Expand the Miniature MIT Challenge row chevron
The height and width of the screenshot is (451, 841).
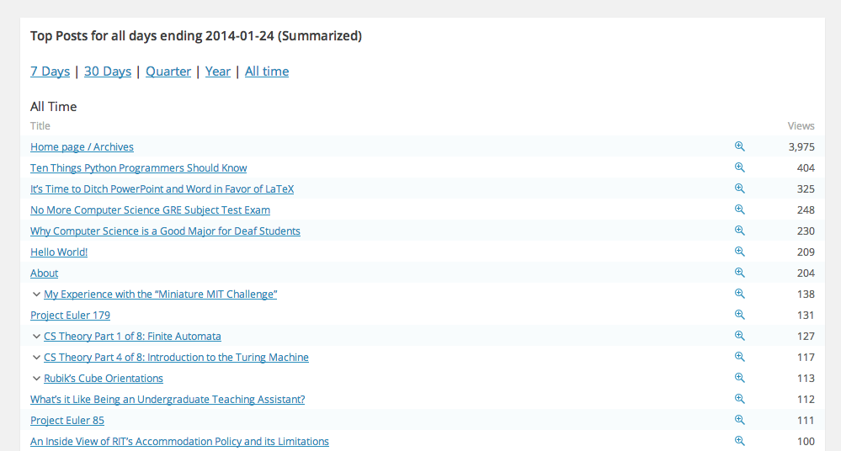(x=36, y=294)
